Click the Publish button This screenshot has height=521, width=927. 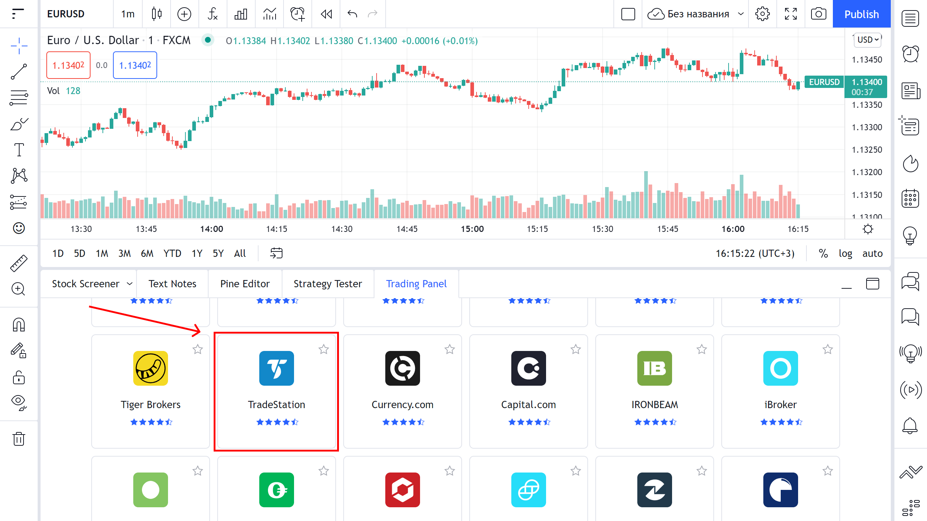(861, 14)
